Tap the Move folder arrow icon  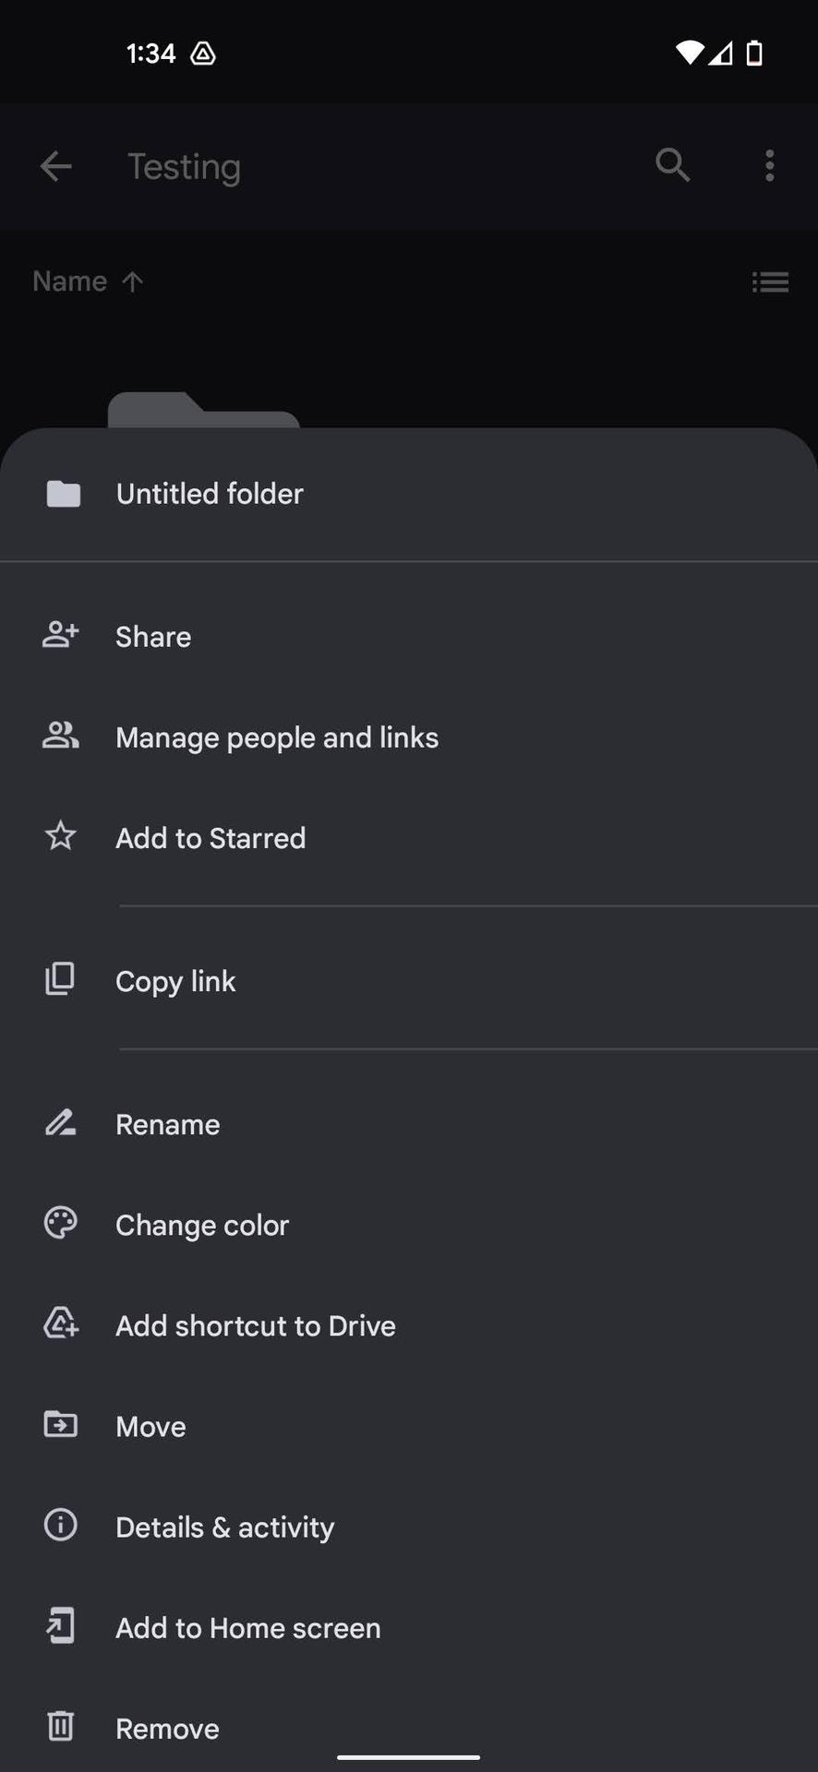61,1425
